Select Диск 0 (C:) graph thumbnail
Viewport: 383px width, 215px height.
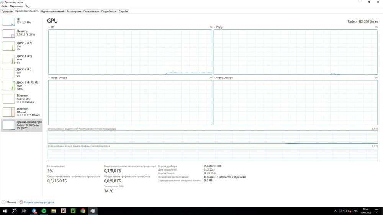(x=9, y=46)
